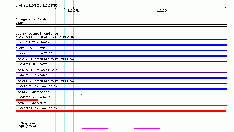Click the chr13:113126355..113128715 coordinate label
234x132 pixels.
[x=36, y=6]
